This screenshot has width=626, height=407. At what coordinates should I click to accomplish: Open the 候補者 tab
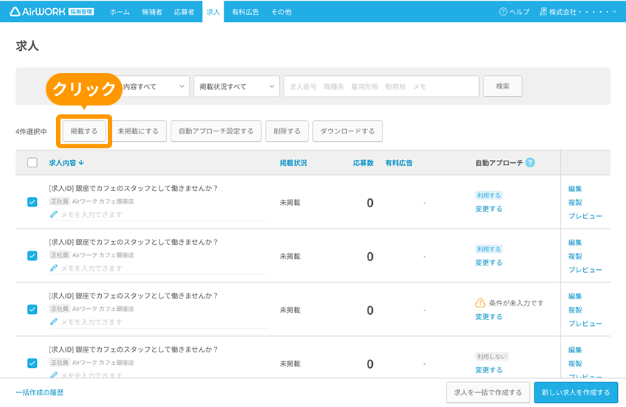coord(152,12)
